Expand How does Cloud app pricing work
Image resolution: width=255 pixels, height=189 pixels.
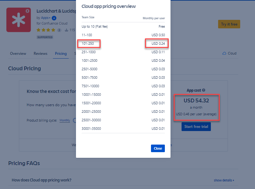pos(42,180)
